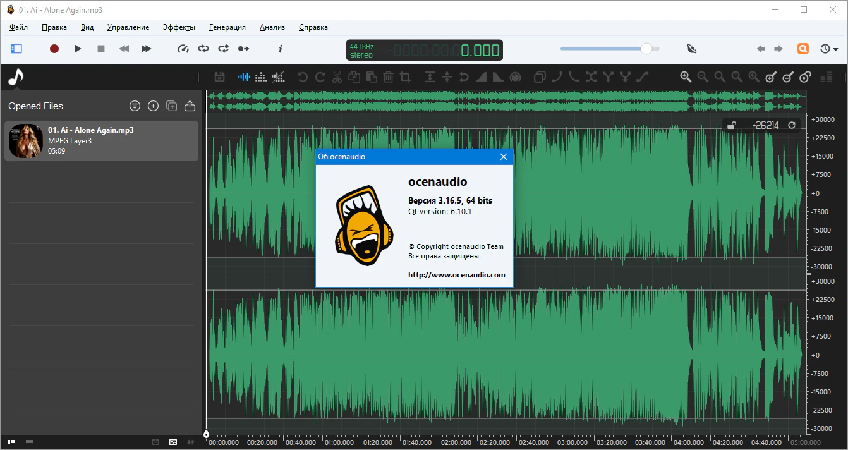Switch to spectrogram view icon
Screen dimensions: 848x450
click(261, 77)
